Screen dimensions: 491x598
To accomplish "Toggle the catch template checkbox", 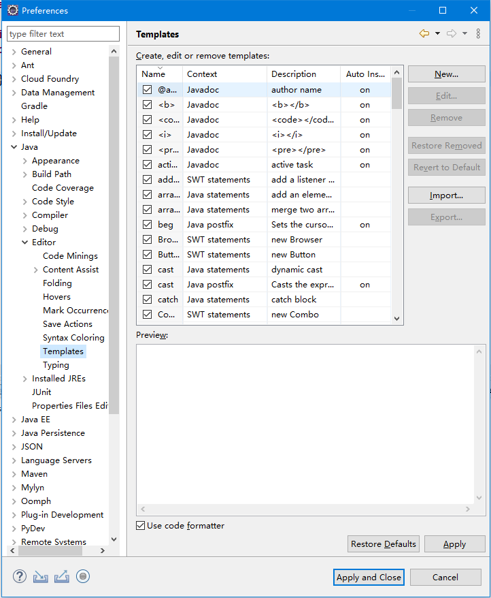I will point(148,300).
